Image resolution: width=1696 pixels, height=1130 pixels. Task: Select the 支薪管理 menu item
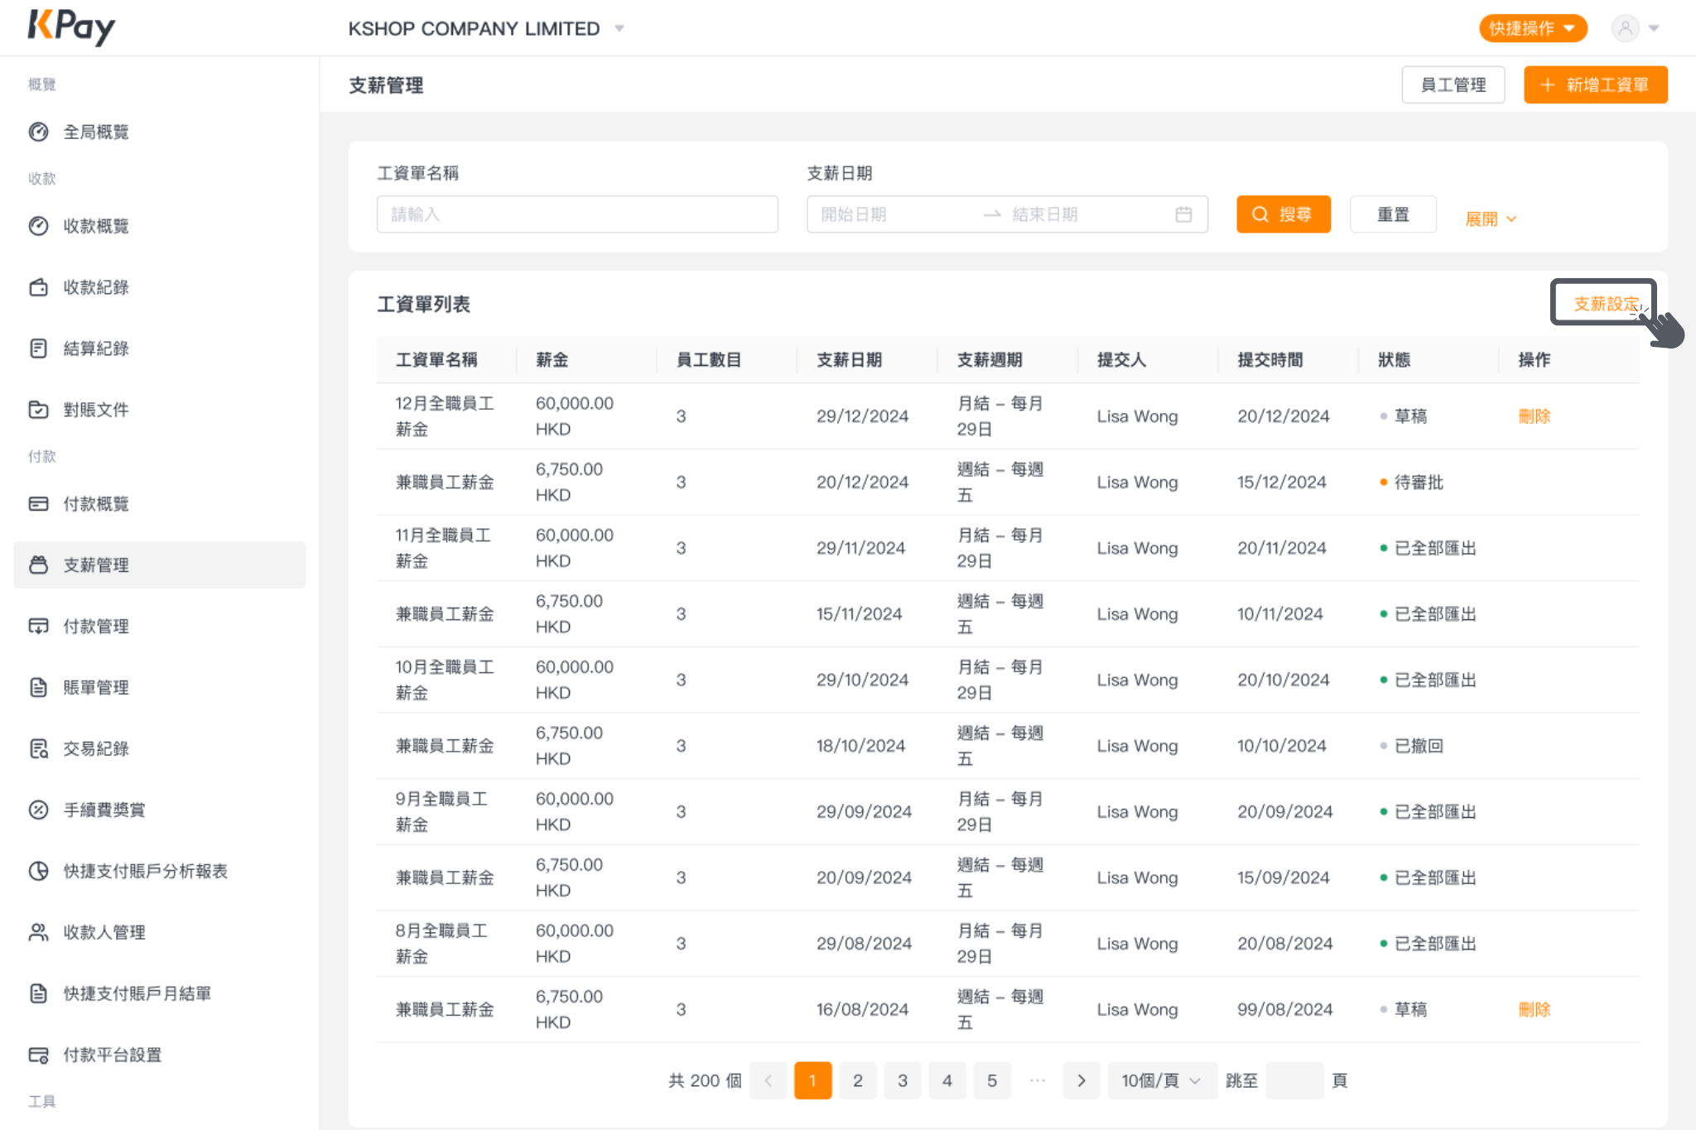[160, 565]
